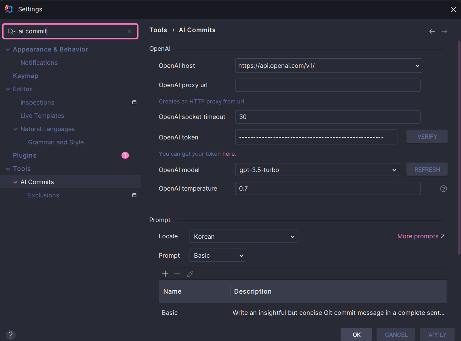
Task: Select Keymap in the settings tree
Action: coord(25,76)
